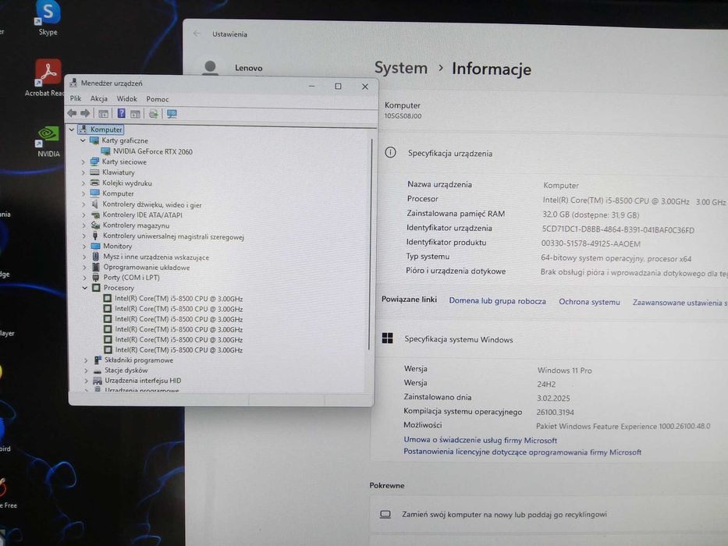Viewport: 728px width, 546px height.
Task: Click the Kolejki wydruku printer icon
Action: click(x=94, y=183)
